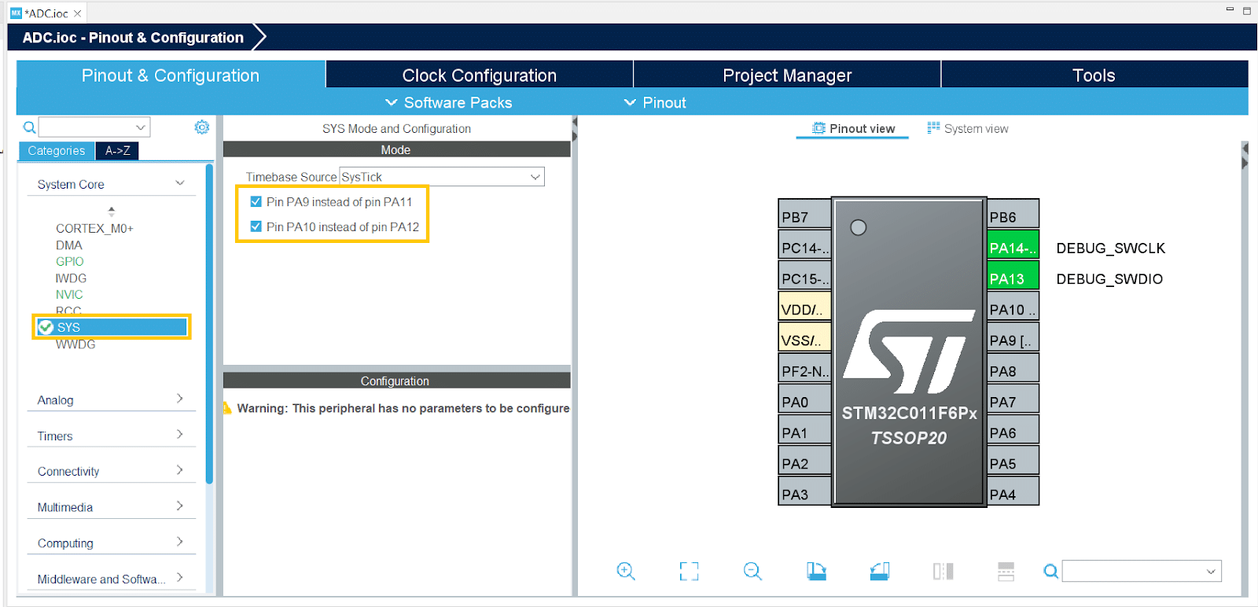The width and height of the screenshot is (1258, 607).
Task: Zoom out of the chip pinout
Action: tap(752, 572)
